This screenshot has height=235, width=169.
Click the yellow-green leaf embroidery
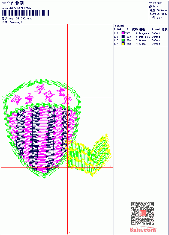point(89,155)
